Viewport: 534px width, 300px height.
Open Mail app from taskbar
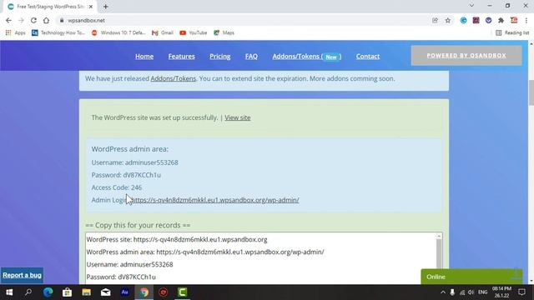[x=106, y=292]
